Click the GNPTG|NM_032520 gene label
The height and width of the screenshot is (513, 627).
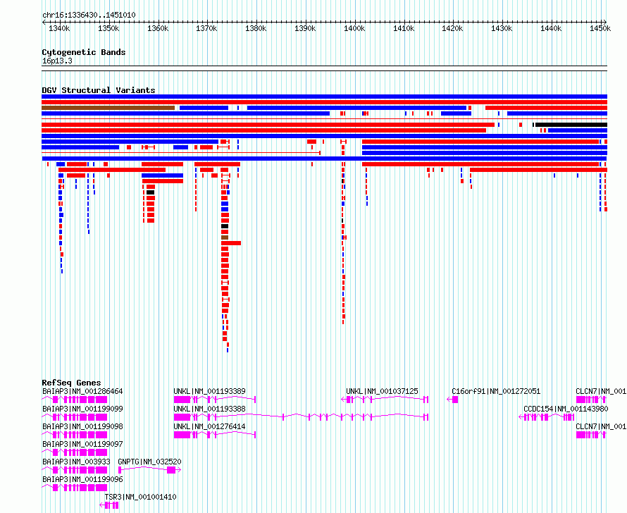(x=149, y=462)
